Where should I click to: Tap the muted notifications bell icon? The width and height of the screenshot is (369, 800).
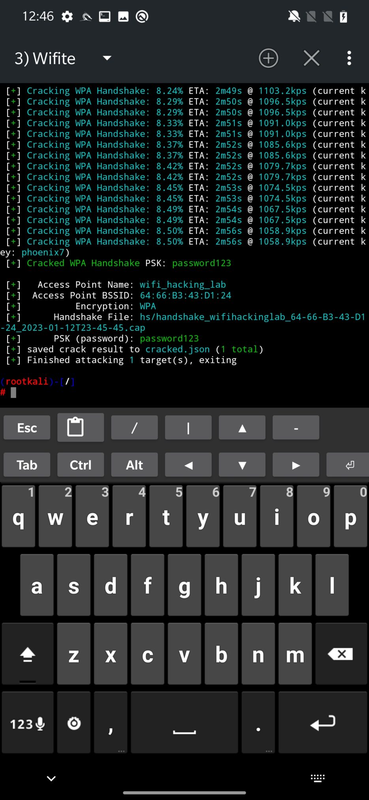point(294,17)
